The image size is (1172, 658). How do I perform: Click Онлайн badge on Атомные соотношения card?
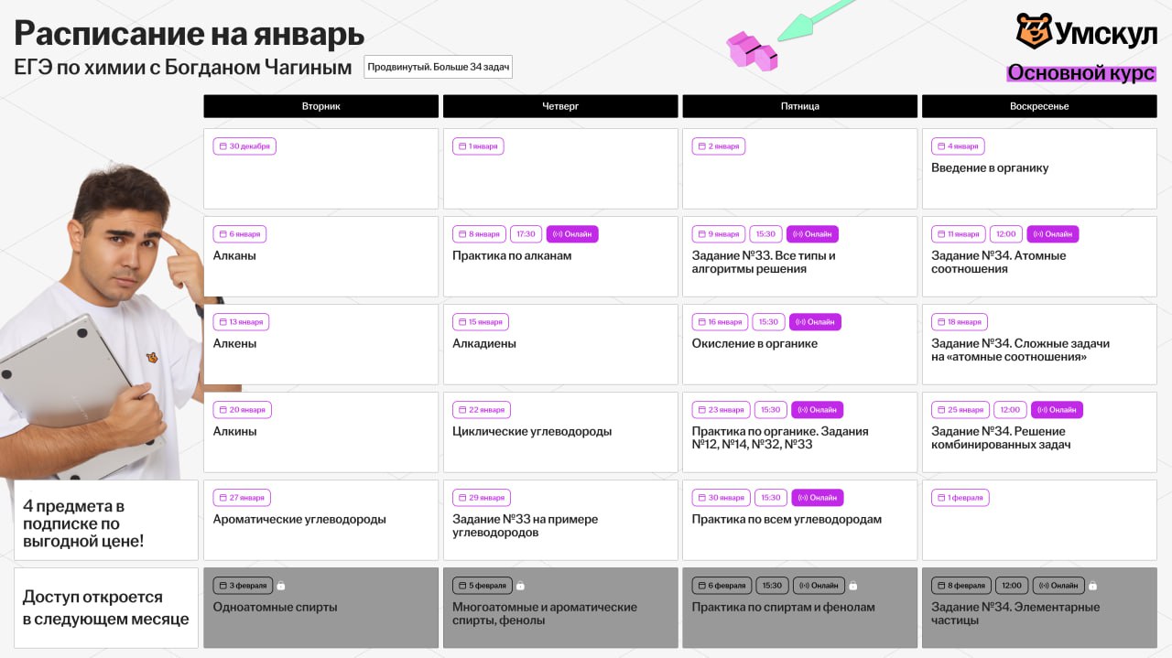(1053, 234)
